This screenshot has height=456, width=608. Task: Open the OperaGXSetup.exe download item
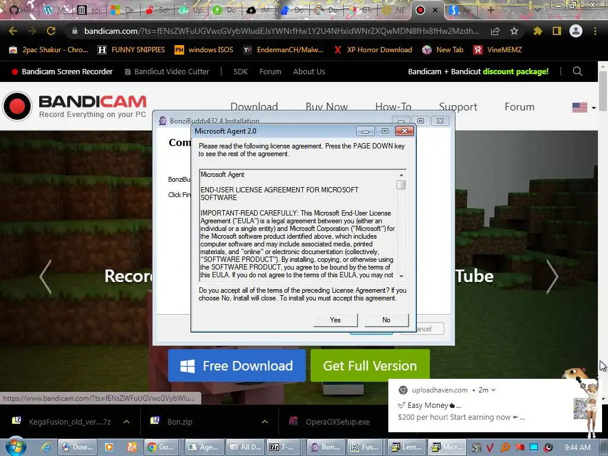point(337,422)
